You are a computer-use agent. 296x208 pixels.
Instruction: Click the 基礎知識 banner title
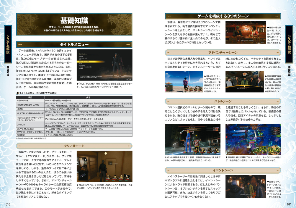click(x=74, y=20)
